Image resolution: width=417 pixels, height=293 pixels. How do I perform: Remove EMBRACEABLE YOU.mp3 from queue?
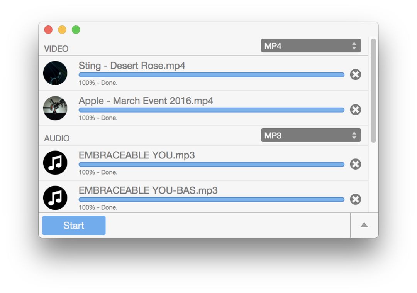click(x=355, y=164)
